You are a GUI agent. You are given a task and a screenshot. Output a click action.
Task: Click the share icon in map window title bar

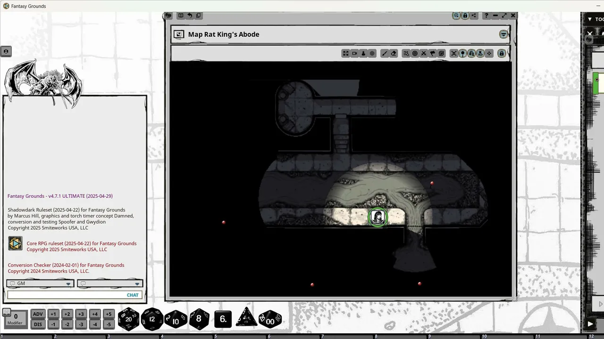[x=474, y=16]
